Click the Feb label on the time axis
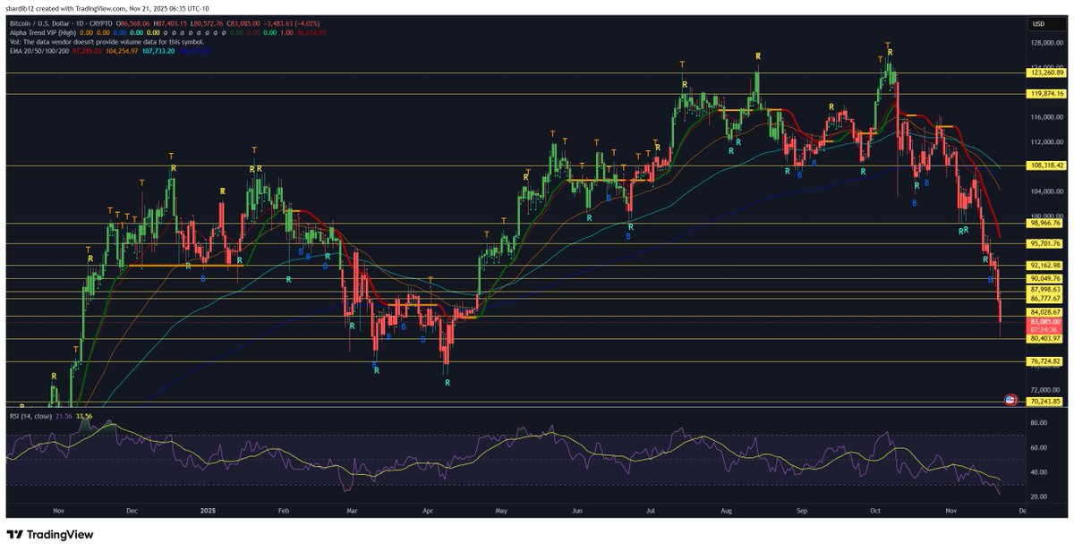Viewport: 1074px width, 551px height. (284, 512)
